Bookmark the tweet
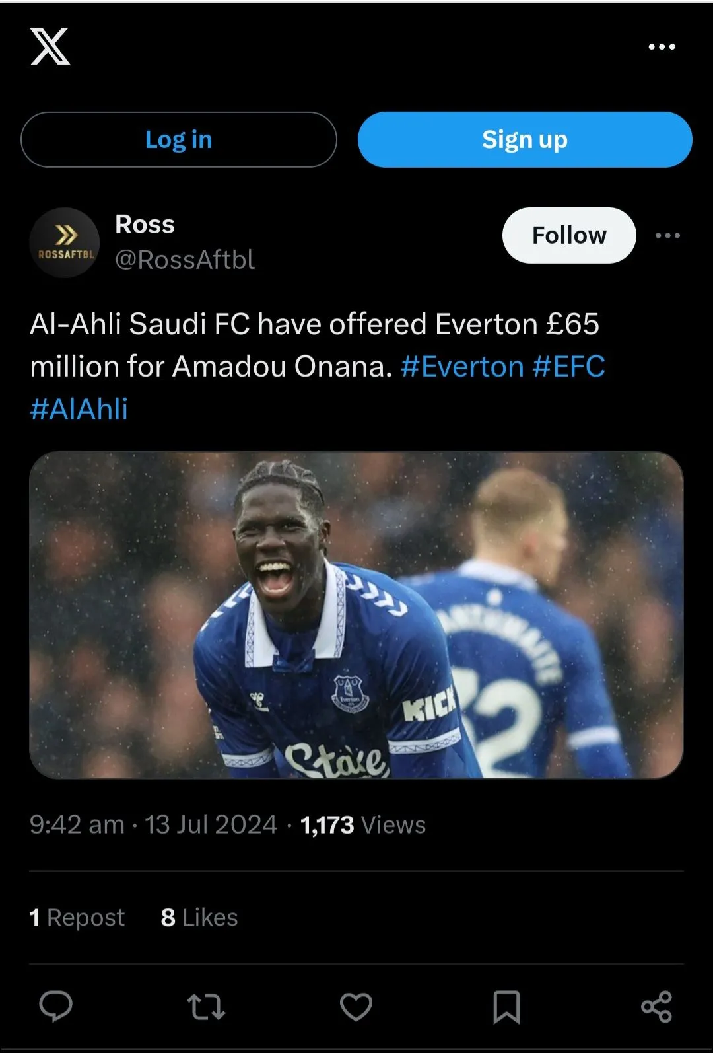 (506, 1007)
